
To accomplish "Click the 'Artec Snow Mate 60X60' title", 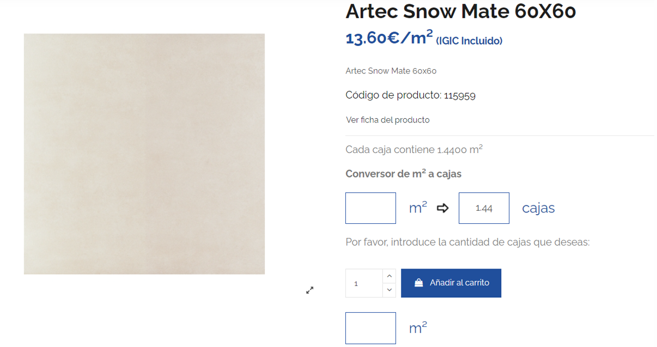I will point(460,11).
